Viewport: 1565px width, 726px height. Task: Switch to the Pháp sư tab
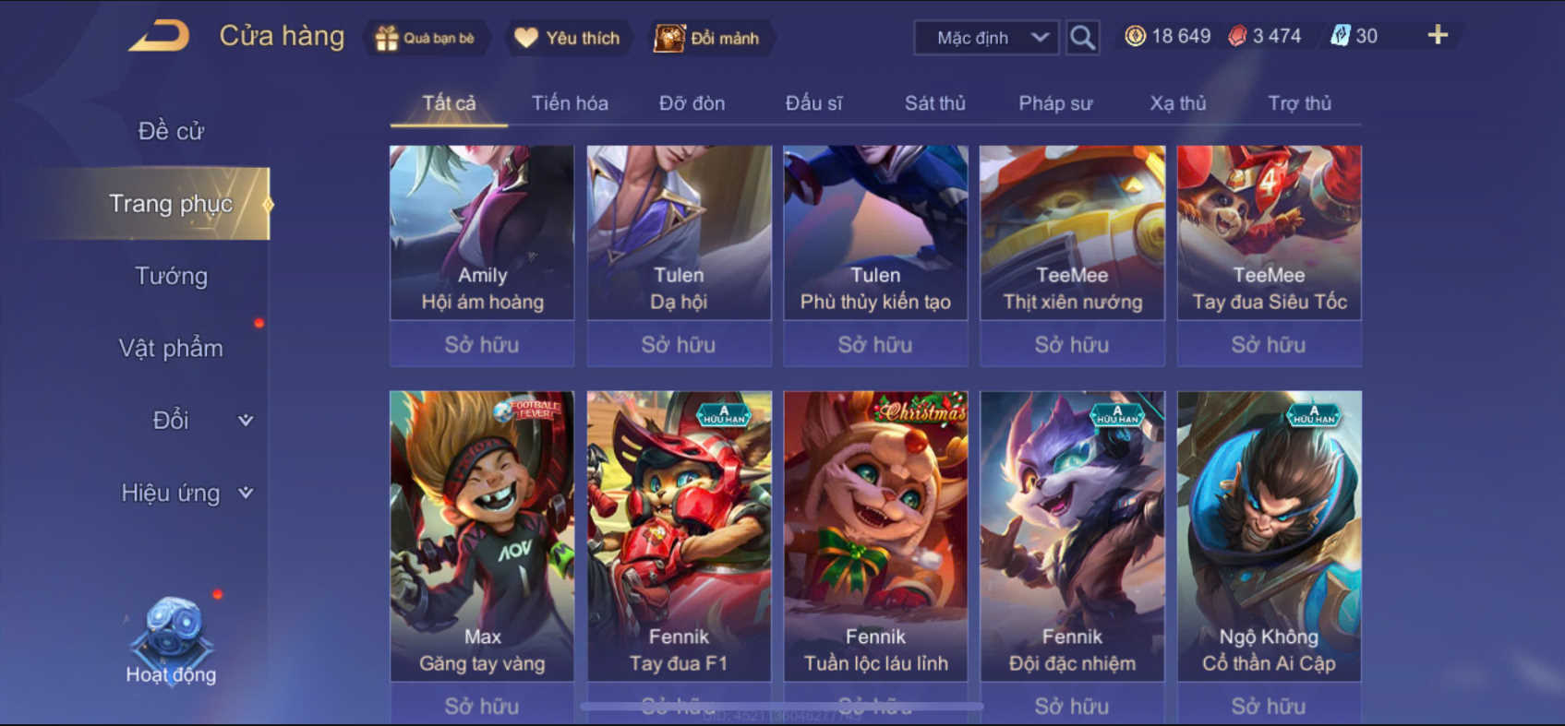pyautogui.click(x=1055, y=103)
